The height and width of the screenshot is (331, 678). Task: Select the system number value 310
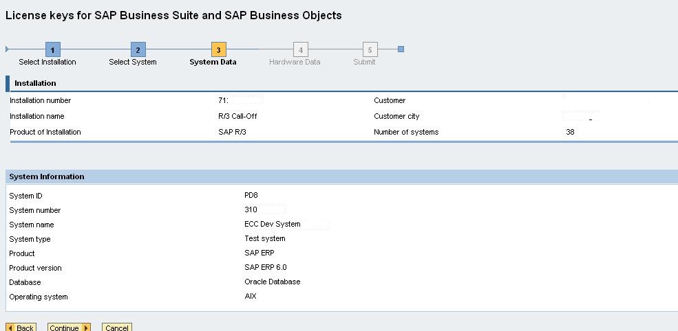251,209
